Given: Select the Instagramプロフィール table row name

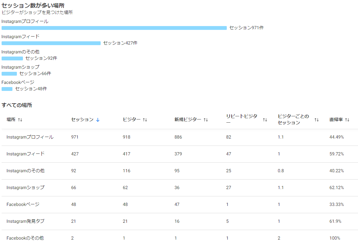Looking at the screenshot, I should tap(30, 137).
